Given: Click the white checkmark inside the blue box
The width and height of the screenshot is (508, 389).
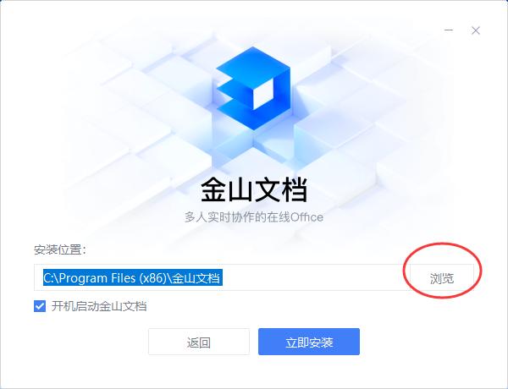Looking at the screenshot, I should click(40, 306).
